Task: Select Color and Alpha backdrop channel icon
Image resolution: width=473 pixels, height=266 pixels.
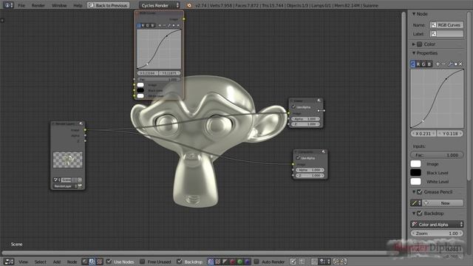Action: 211,262
